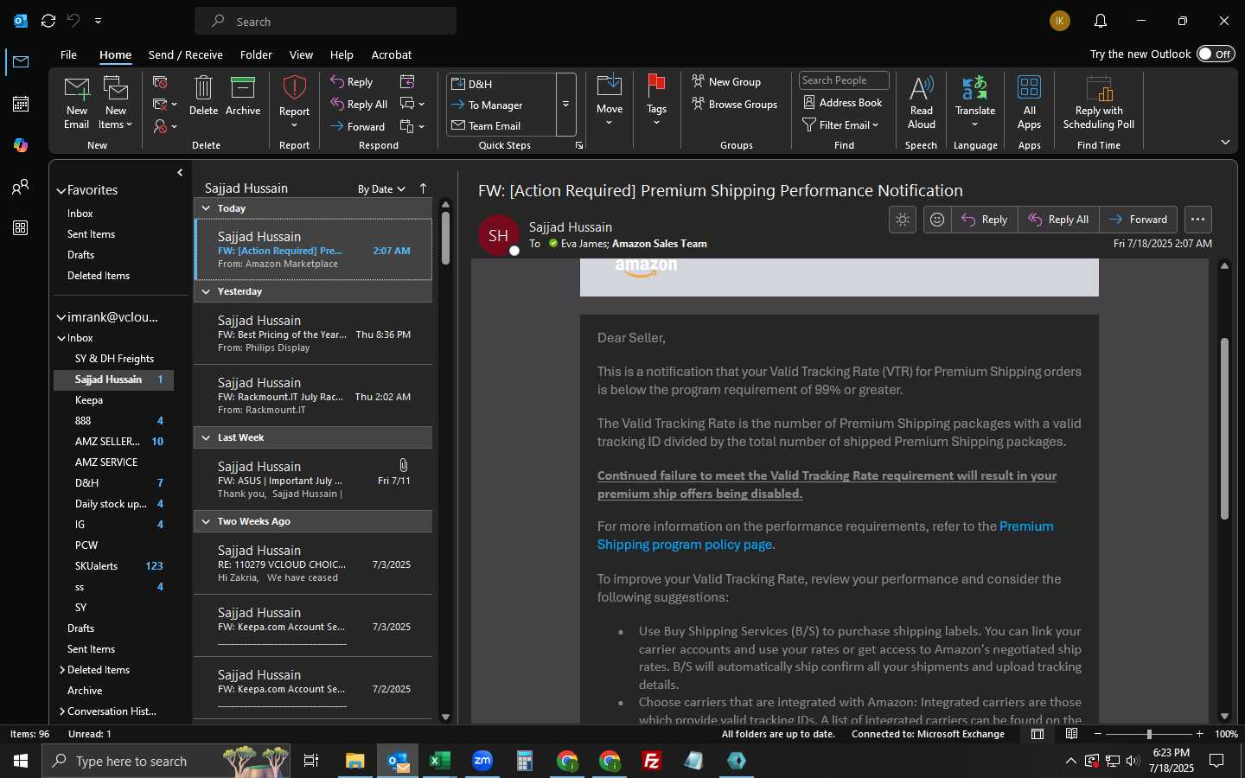Expand Deleted Items folder under account

coord(62,670)
